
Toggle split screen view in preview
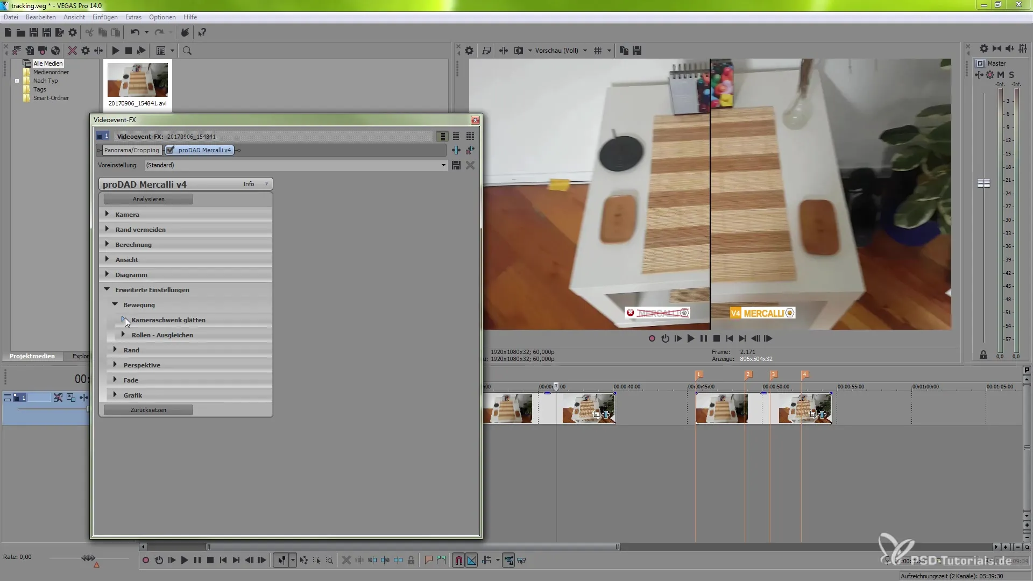coord(519,51)
